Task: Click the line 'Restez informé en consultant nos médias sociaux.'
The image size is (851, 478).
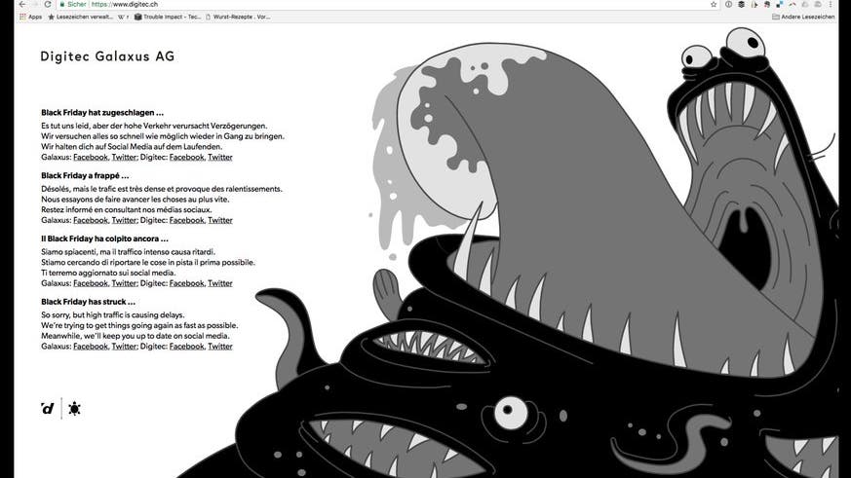Action: tap(127, 209)
